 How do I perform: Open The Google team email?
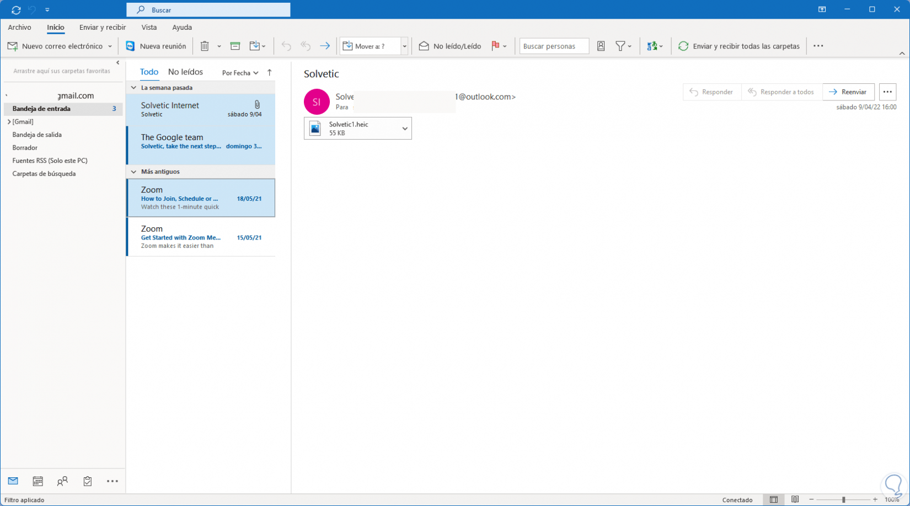[x=201, y=145]
